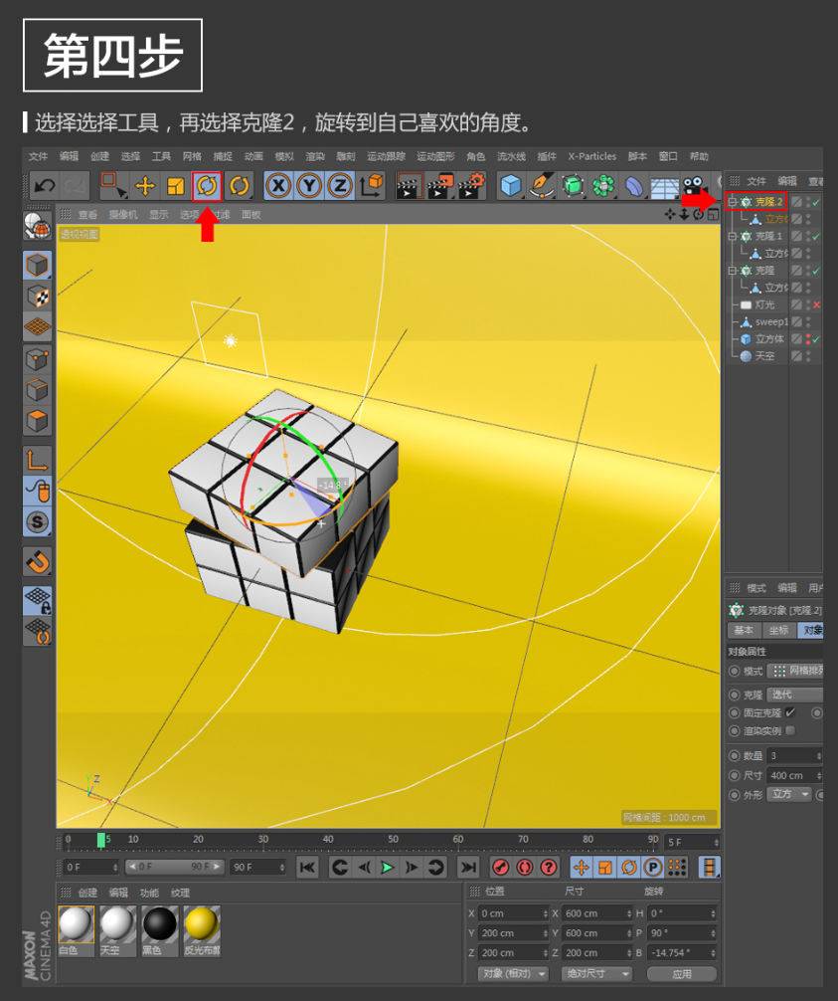838x1001 pixels.
Task: Click the 应用 button
Action: coord(681,973)
